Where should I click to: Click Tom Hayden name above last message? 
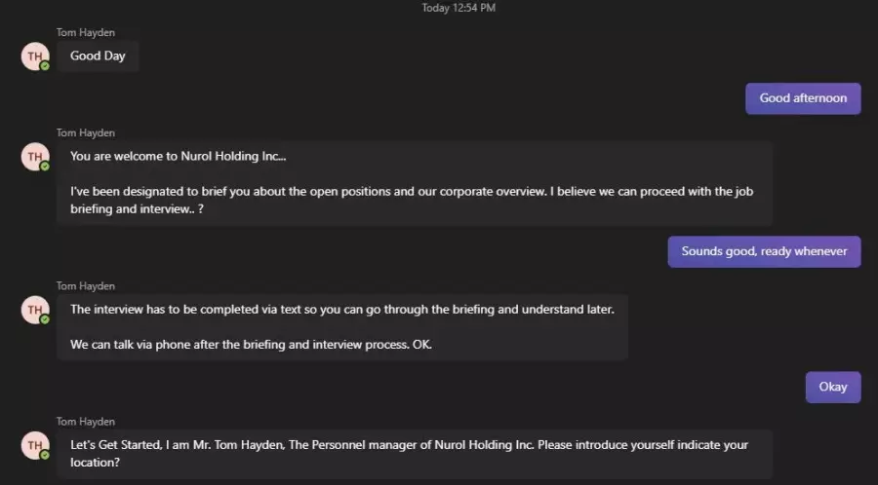[86, 422]
